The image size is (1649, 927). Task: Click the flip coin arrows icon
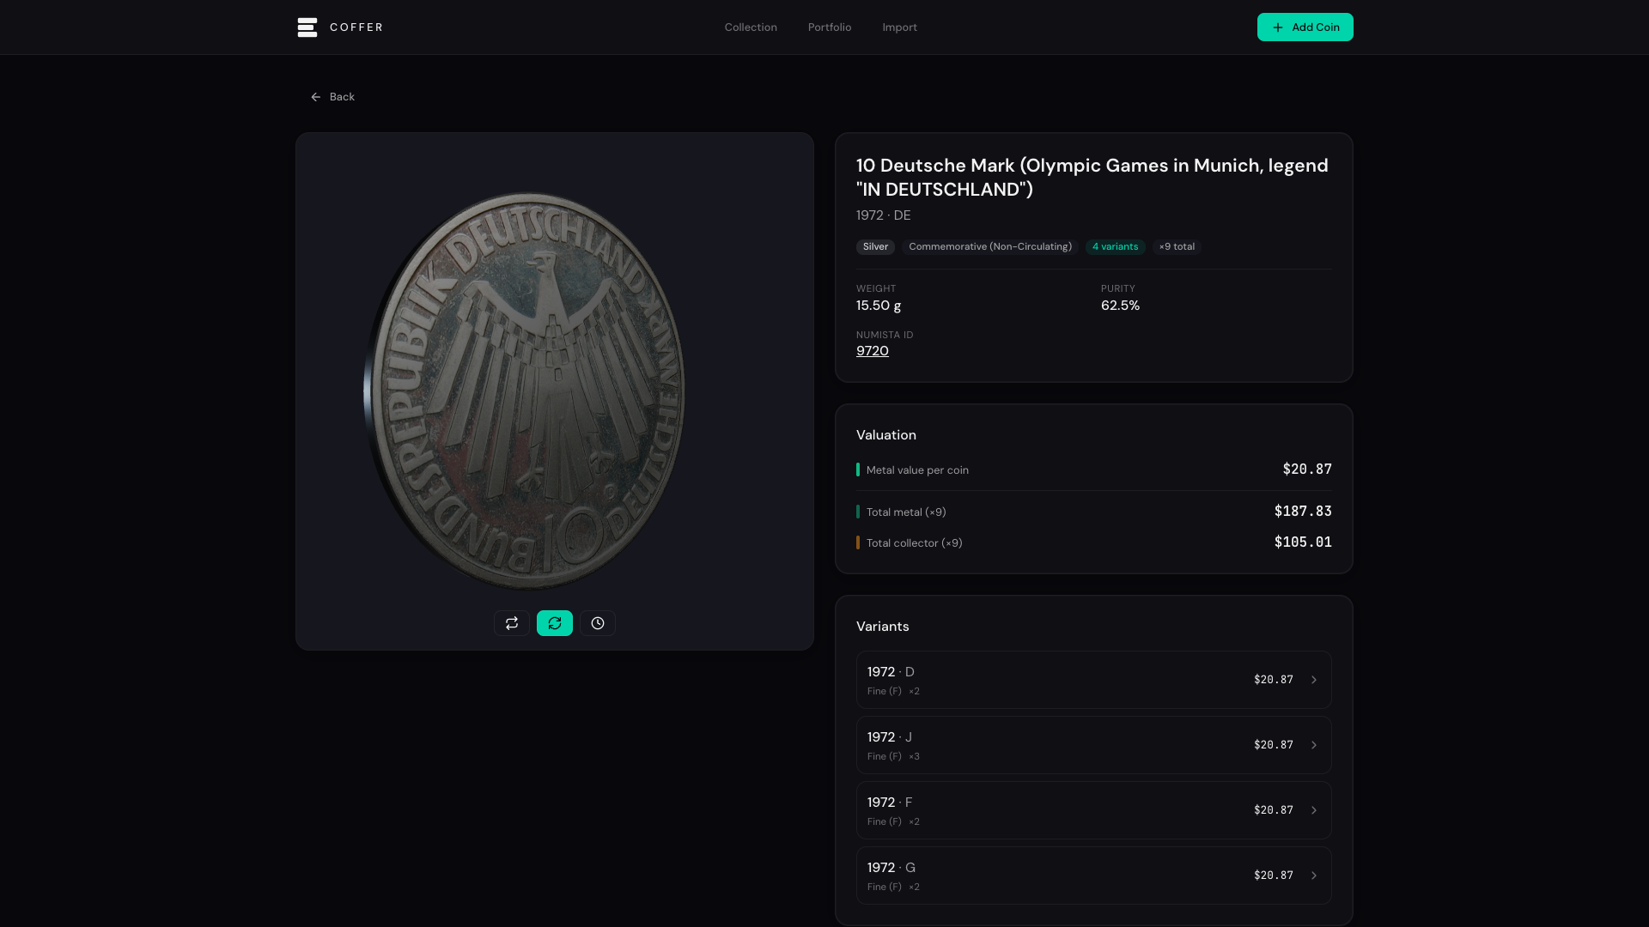tap(512, 623)
